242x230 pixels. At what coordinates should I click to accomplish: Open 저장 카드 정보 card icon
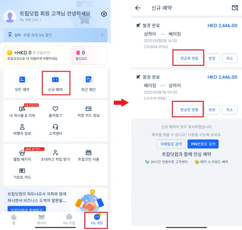[88, 109]
